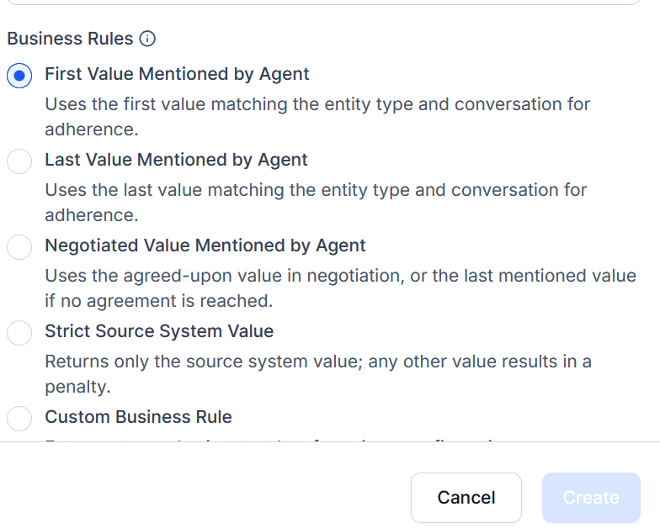The width and height of the screenshot is (660, 528).
Task: Pick the Custom Business Rule radio button
Action: [x=19, y=418]
